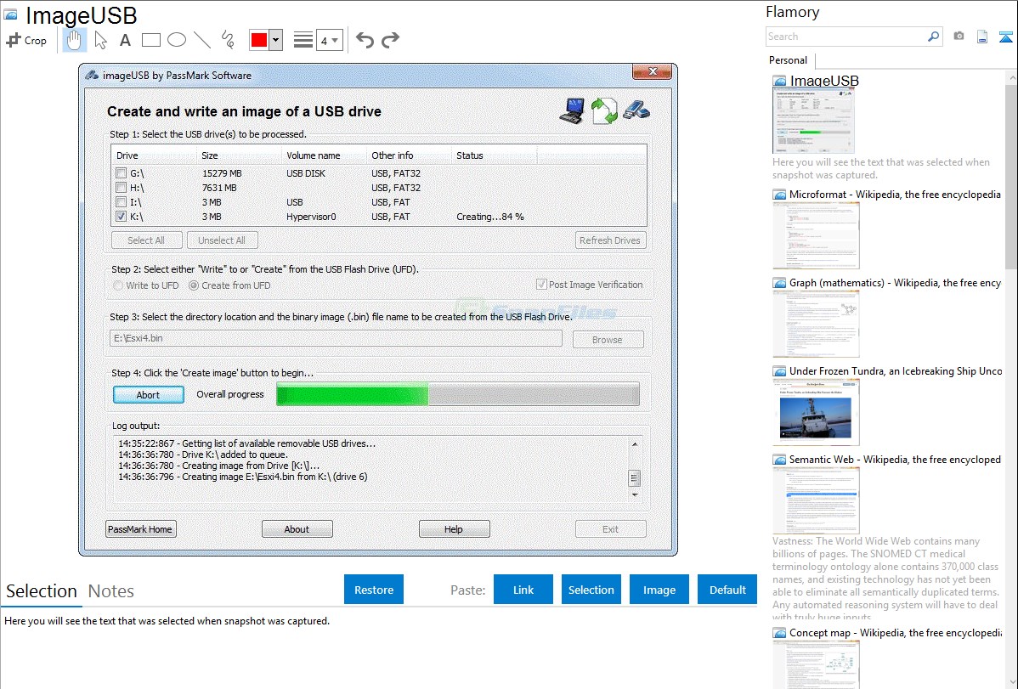Click the Size column header
The image size is (1018, 689).
(238, 155)
